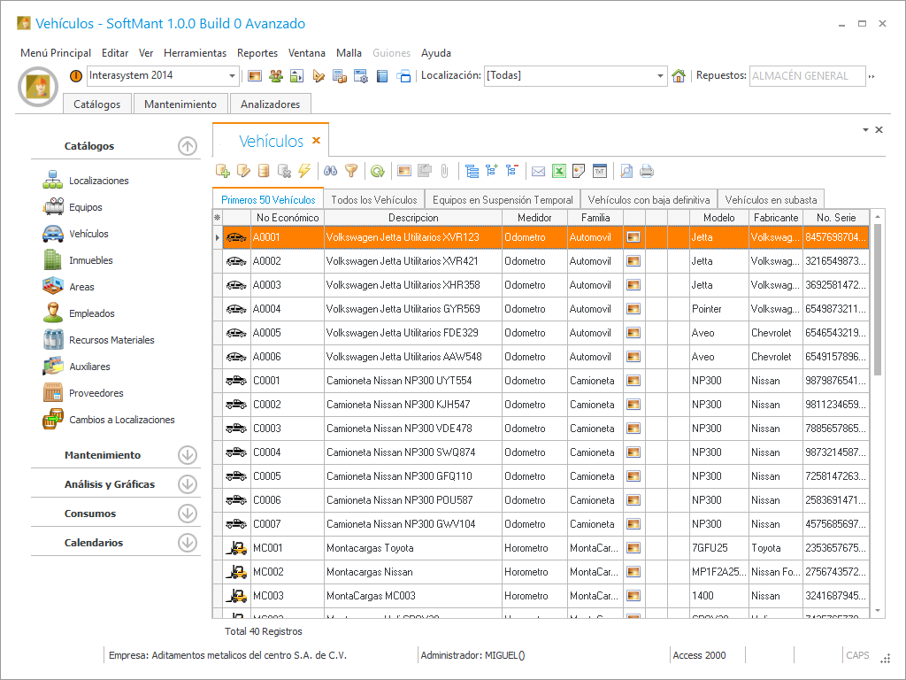Viewport: 906px width, 680px height.
Task: Click the paperclip attachments icon
Action: (x=445, y=171)
